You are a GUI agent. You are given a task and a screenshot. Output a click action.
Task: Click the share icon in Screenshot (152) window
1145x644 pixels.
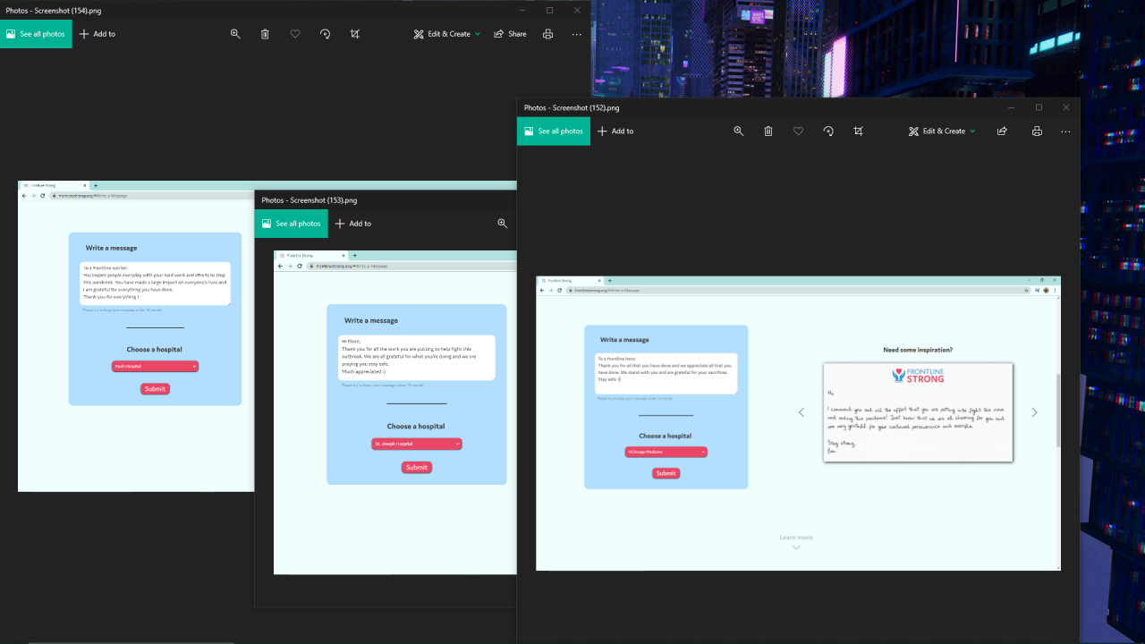tap(1002, 131)
